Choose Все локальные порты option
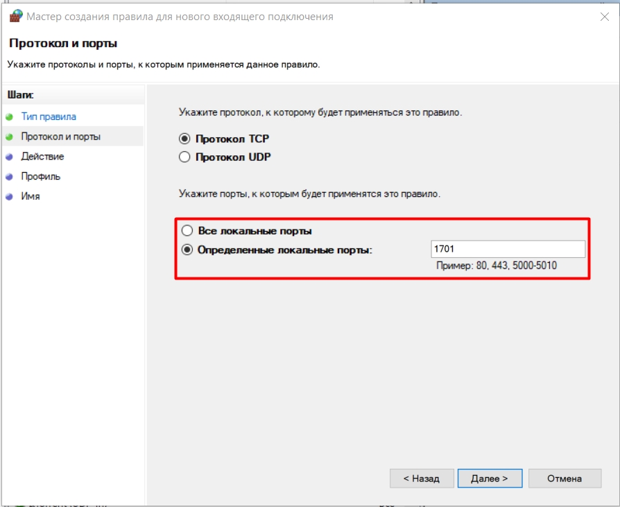620x507 pixels. click(187, 230)
